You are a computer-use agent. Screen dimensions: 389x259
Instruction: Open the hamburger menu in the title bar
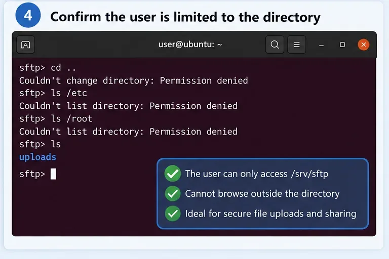pos(296,45)
